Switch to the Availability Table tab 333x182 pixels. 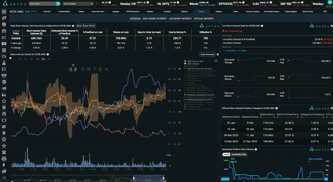pyautogui.click(x=239, y=155)
